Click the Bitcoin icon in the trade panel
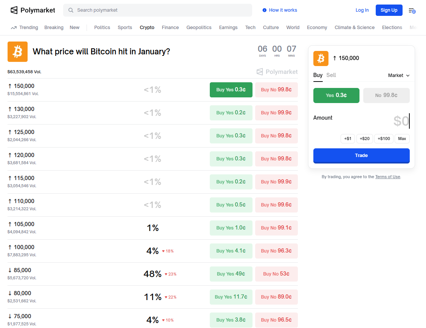 pos(321,59)
